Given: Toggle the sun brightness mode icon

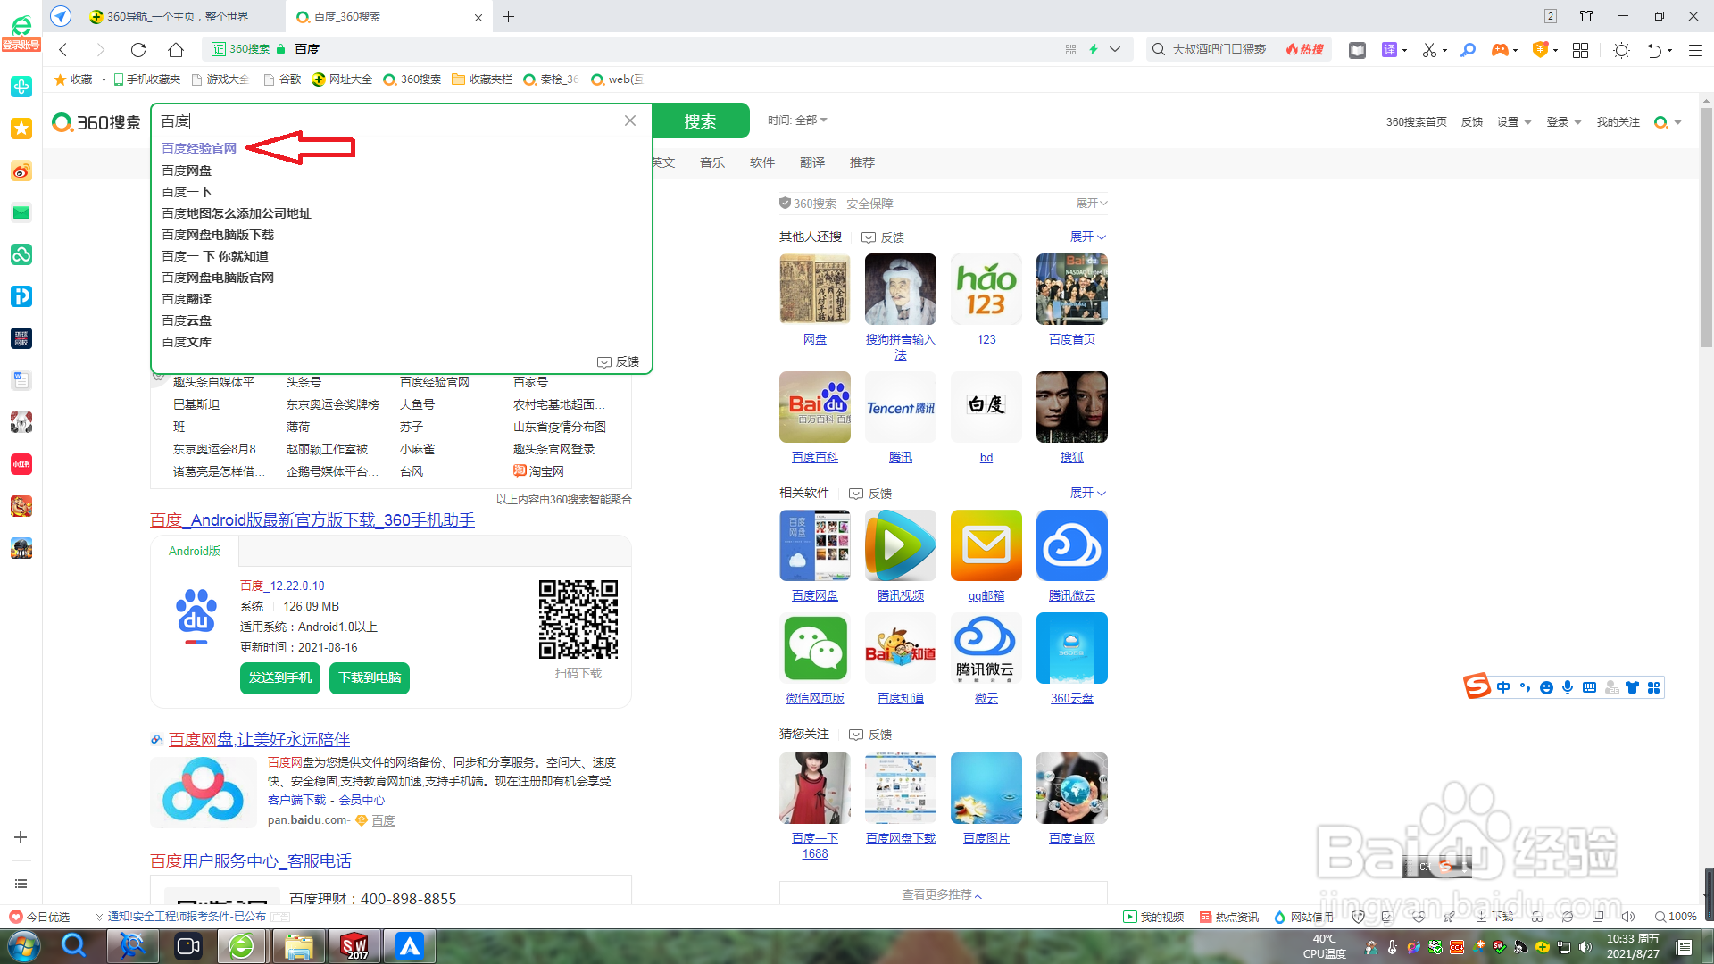Looking at the screenshot, I should tap(1621, 50).
